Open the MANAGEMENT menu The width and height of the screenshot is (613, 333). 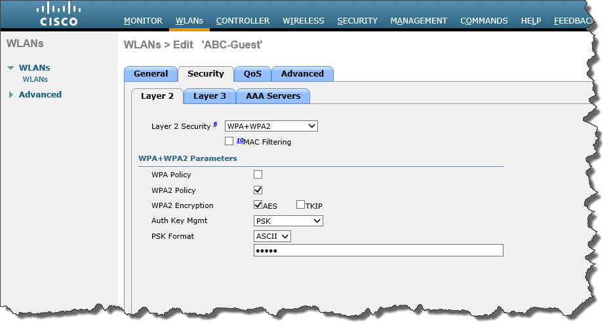(419, 21)
